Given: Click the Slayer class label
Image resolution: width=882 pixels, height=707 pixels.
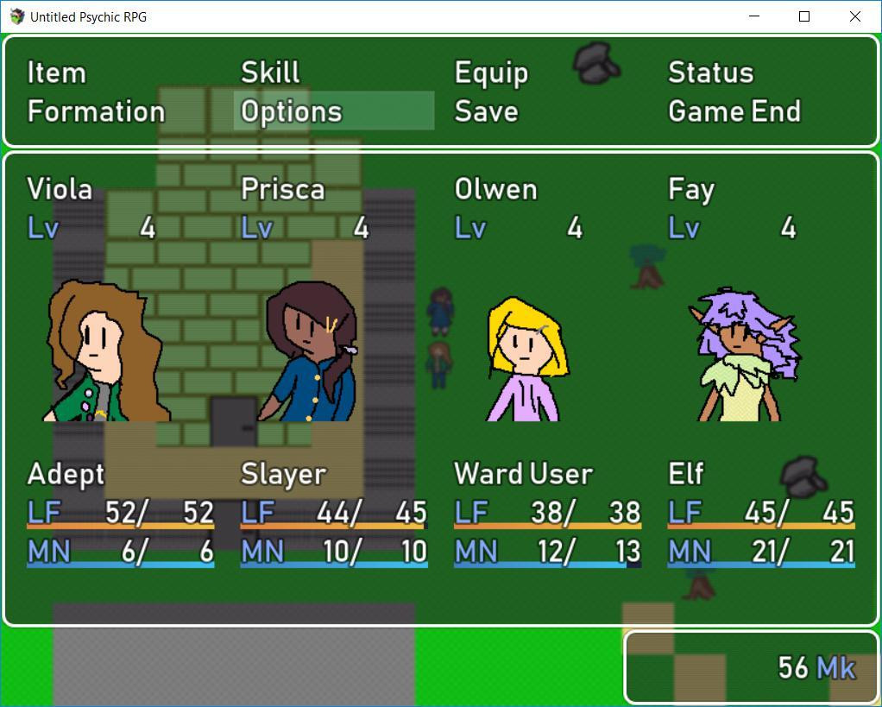Looking at the screenshot, I should 283,474.
